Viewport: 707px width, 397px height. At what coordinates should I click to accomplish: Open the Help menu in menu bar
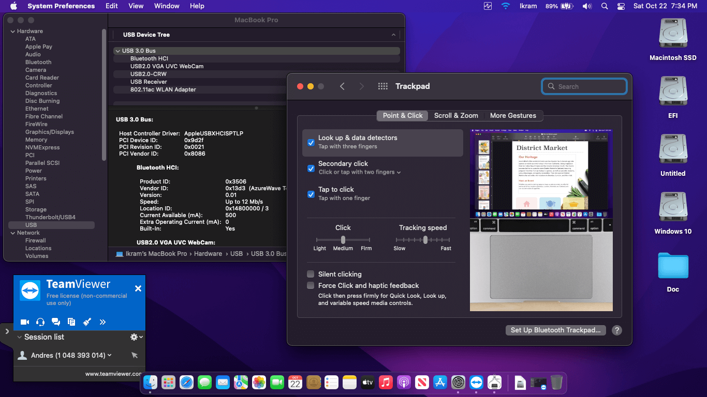pos(197,6)
